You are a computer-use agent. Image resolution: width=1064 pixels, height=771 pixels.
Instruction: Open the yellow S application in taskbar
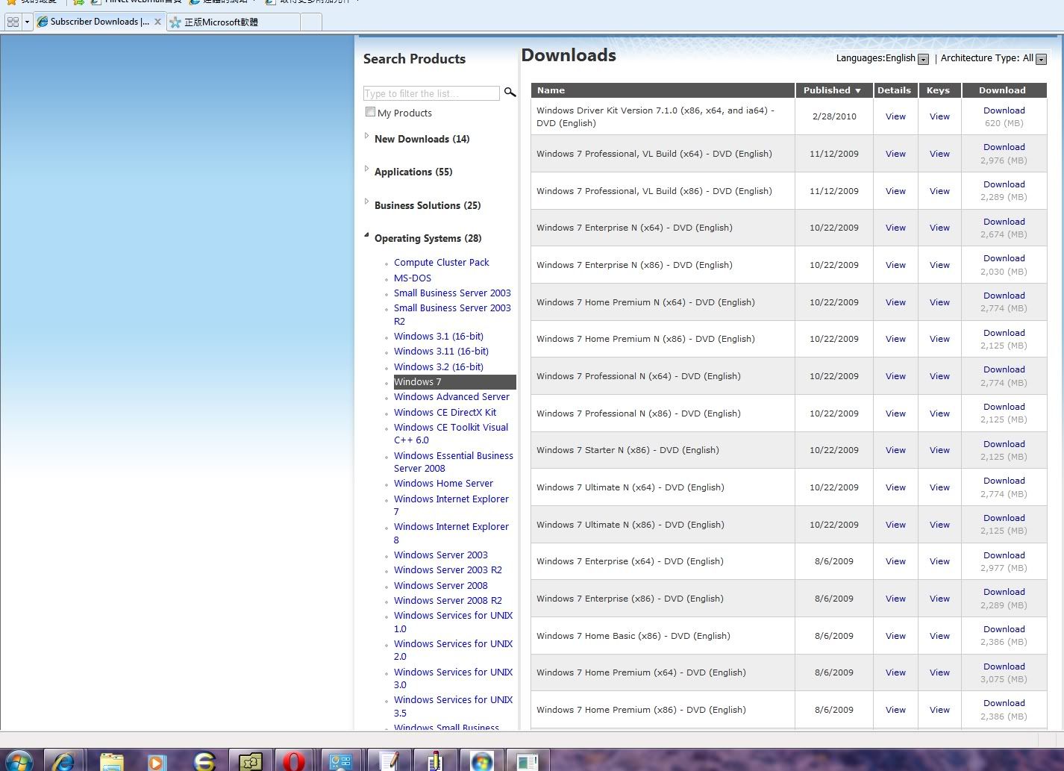204,761
